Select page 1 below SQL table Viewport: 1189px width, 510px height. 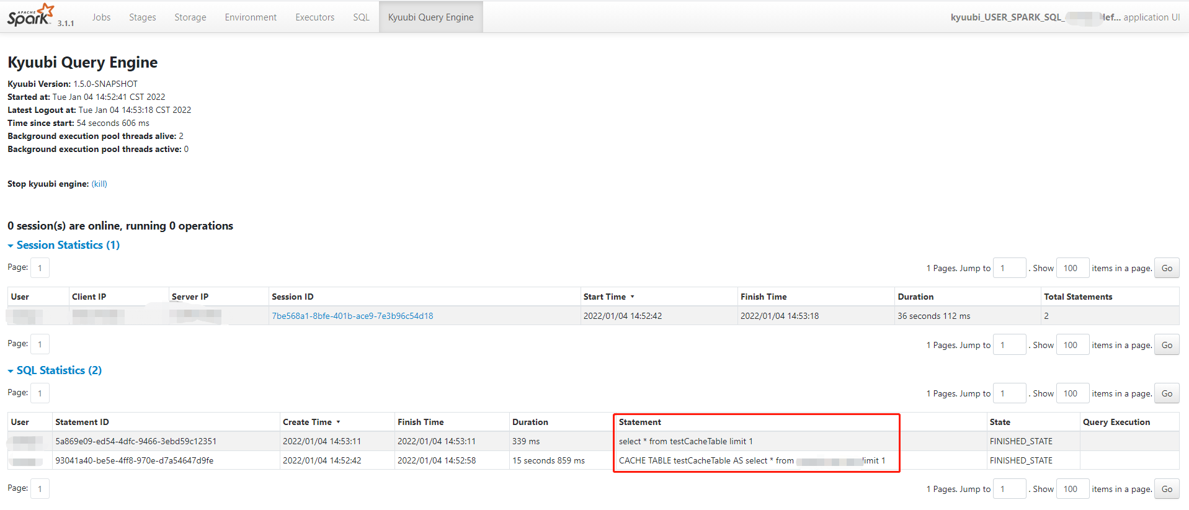(40, 489)
